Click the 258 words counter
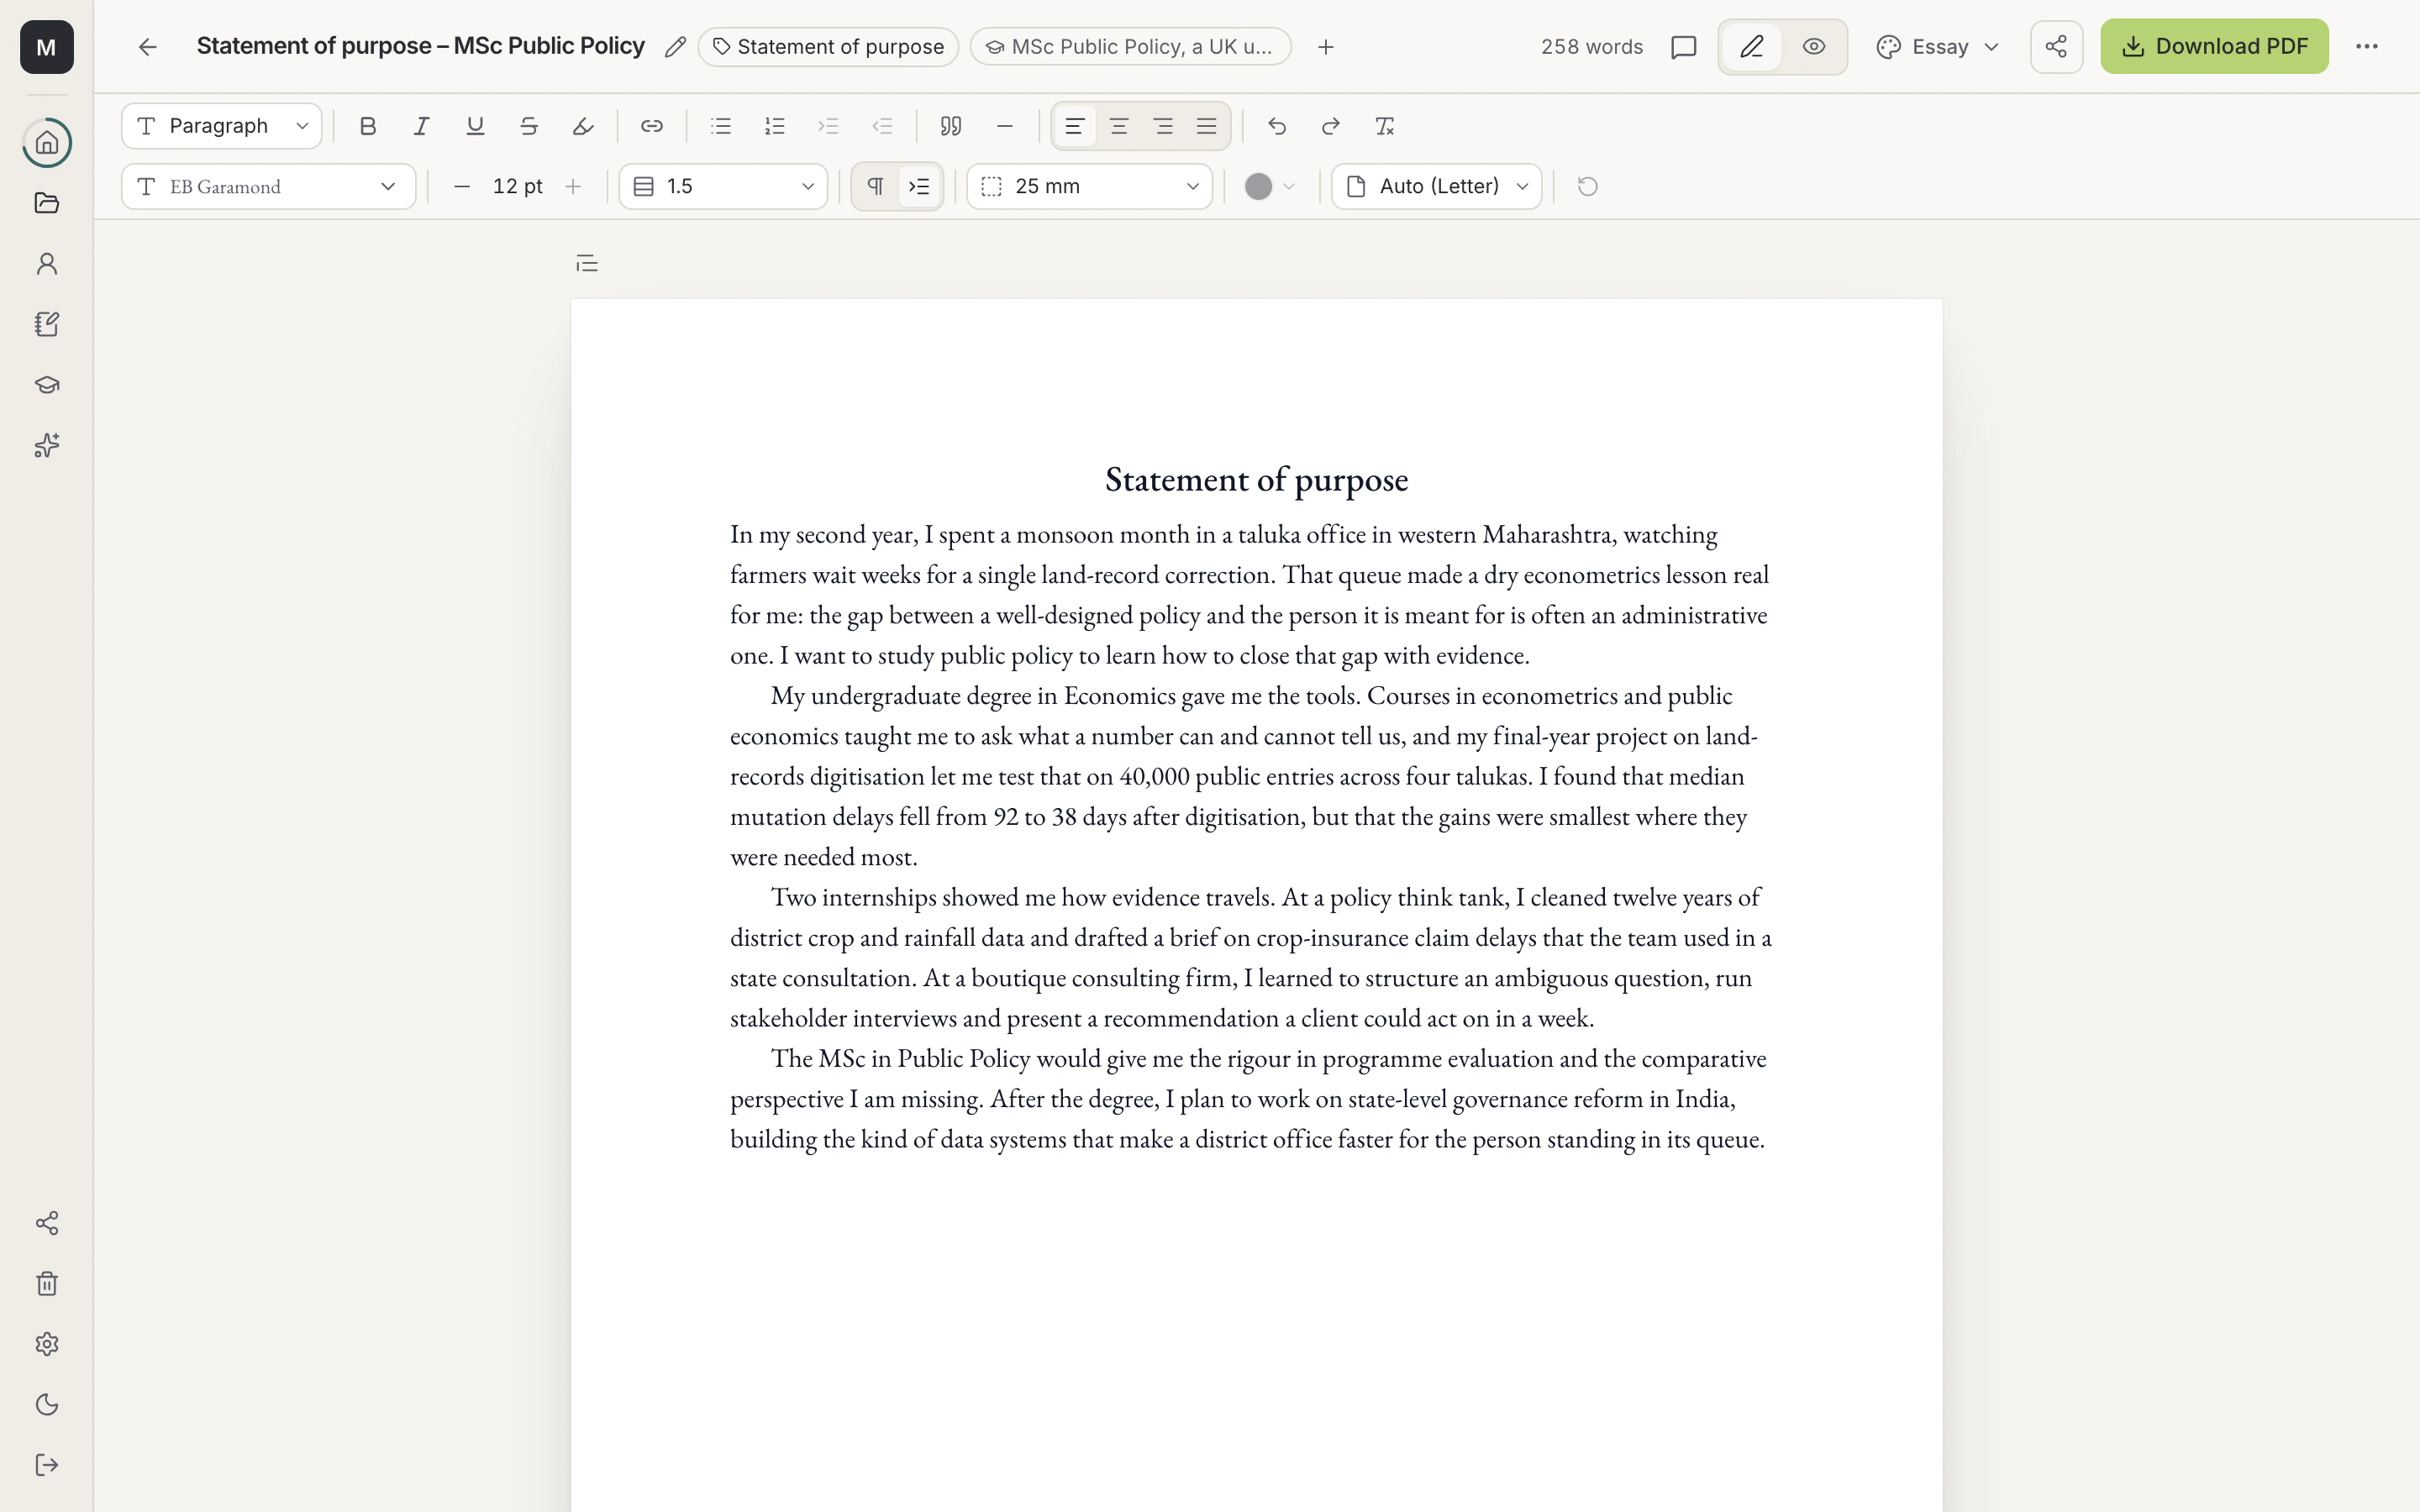Viewport: 2420px width, 1512px height. click(1591, 47)
